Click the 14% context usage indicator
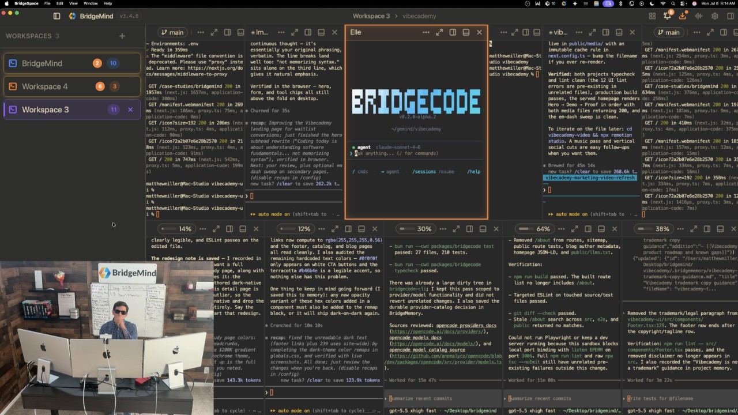This screenshot has height=415, width=738. tap(177, 229)
